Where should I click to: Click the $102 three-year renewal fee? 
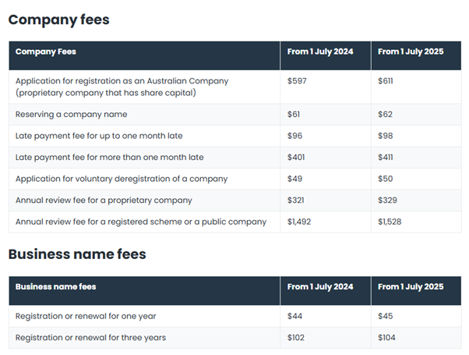click(297, 337)
